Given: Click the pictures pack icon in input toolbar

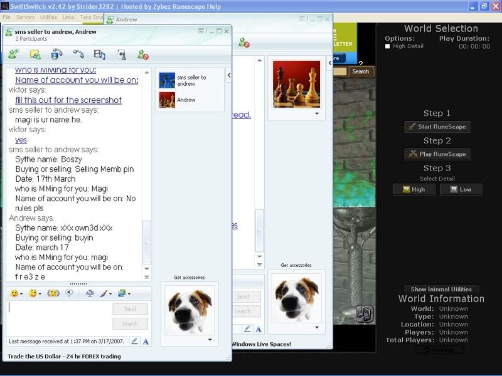Looking at the screenshot, I should point(122,293).
